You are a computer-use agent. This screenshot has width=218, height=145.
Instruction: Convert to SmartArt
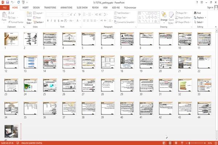click(124, 22)
